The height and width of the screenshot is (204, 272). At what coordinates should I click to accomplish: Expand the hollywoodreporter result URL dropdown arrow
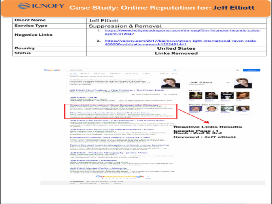[165, 115]
